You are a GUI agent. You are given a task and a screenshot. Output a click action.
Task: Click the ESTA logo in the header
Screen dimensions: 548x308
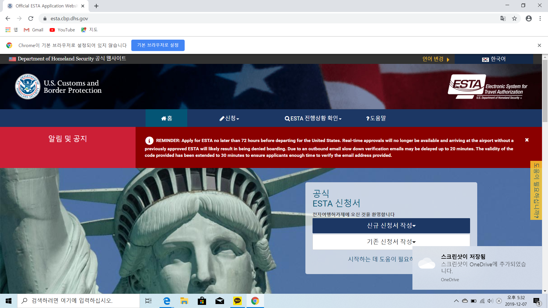[487, 87]
